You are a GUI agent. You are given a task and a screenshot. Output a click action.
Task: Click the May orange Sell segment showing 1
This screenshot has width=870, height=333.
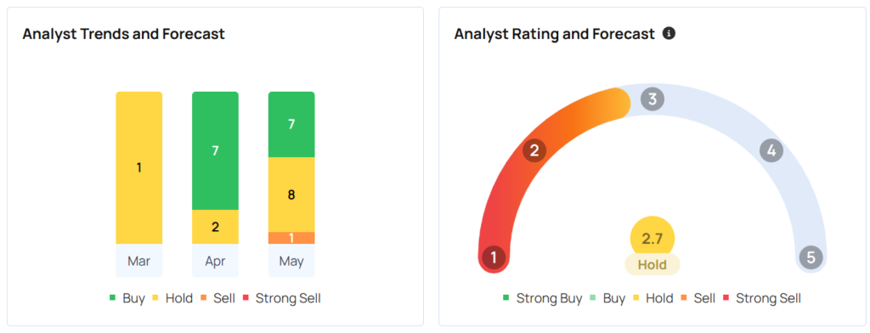[291, 238]
